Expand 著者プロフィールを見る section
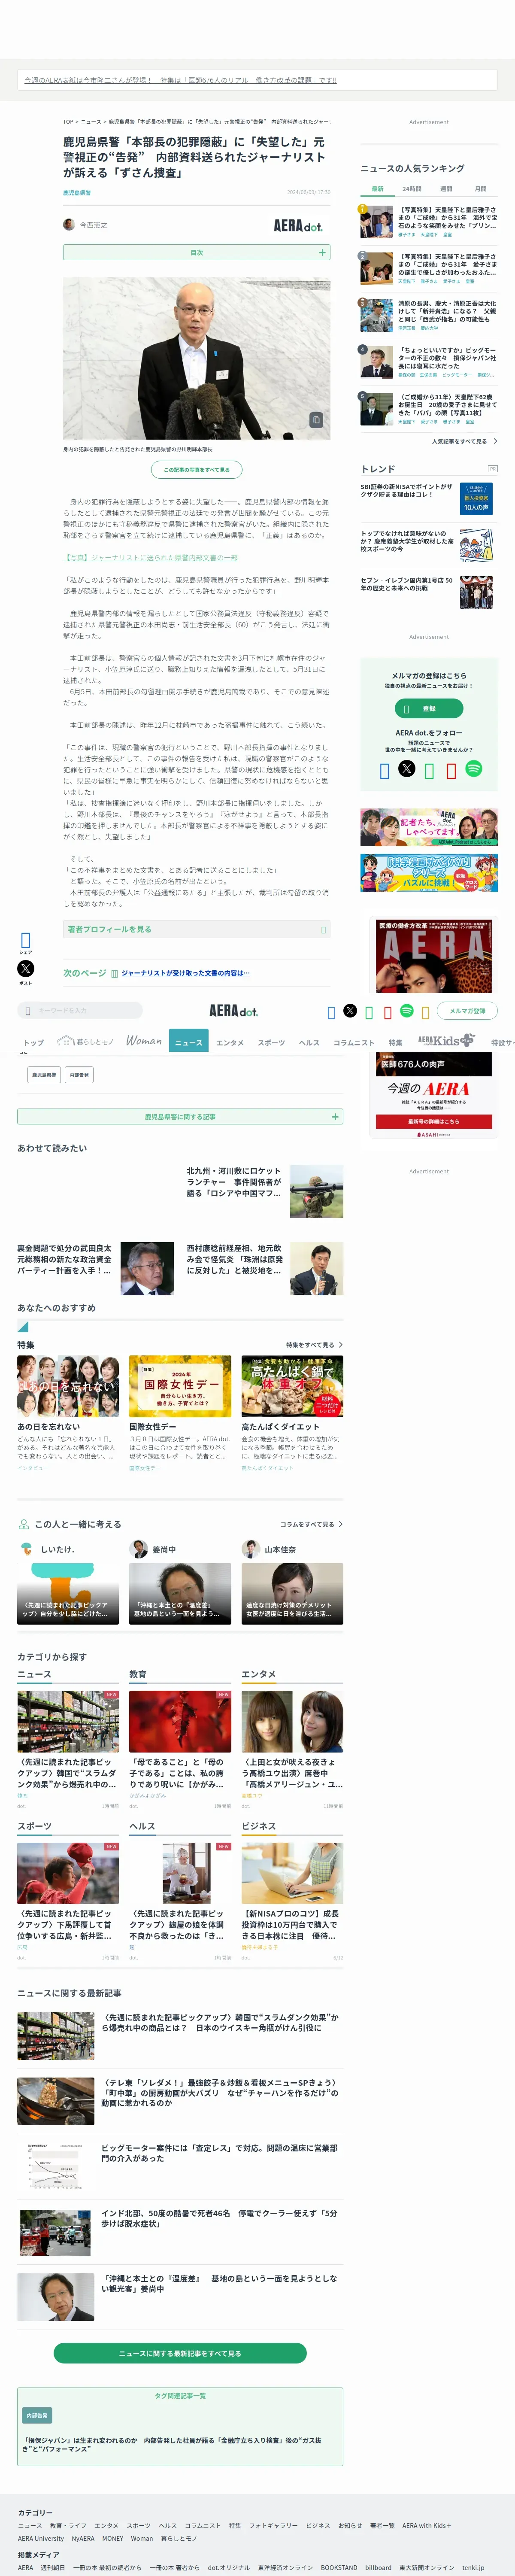 [196, 929]
